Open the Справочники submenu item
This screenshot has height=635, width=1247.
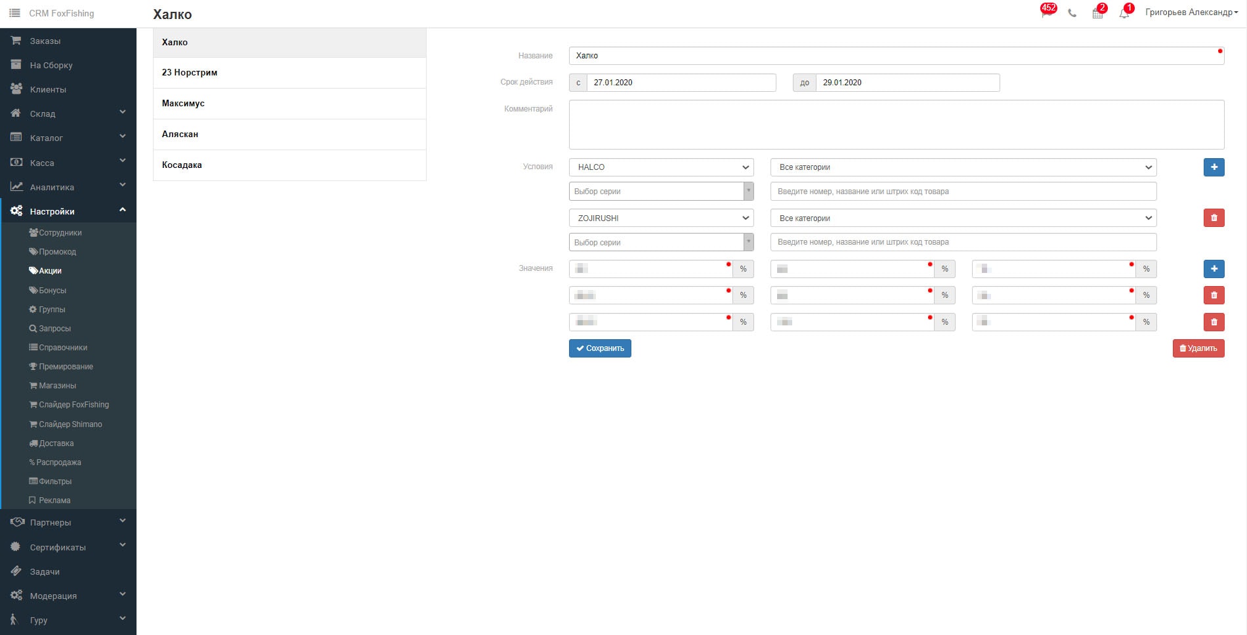click(58, 348)
